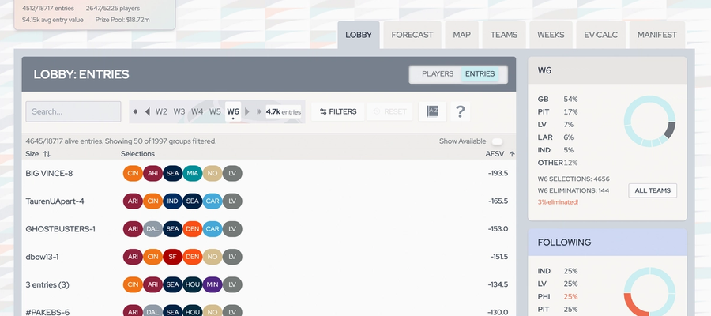Focus the Search input field
This screenshot has width=711, height=316.
click(73, 111)
